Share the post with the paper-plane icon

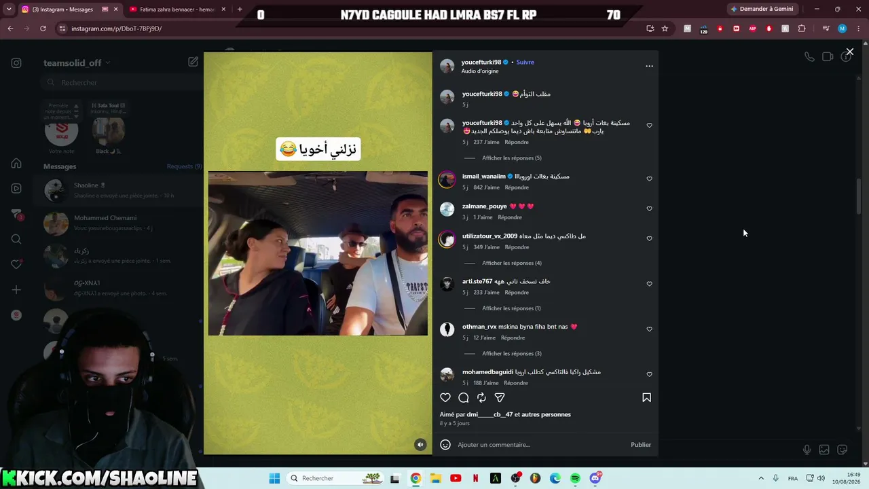(500, 397)
